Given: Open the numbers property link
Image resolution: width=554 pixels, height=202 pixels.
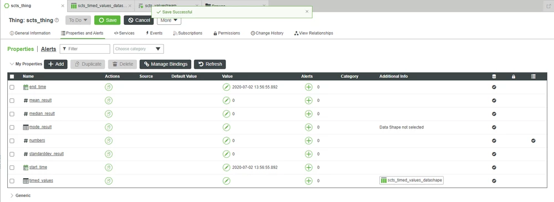Looking at the screenshot, I should [37, 141].
